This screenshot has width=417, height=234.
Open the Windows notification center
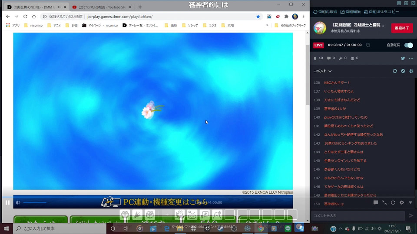(x=408, y=228)
